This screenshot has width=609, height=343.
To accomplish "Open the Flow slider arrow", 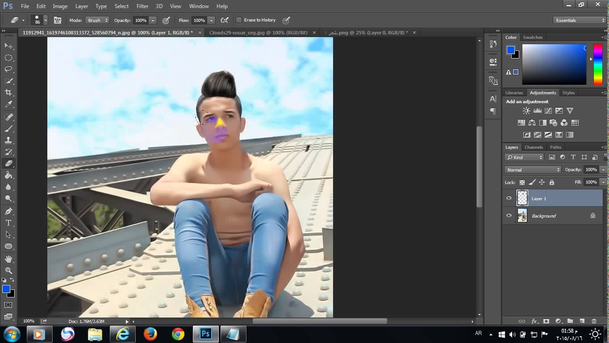I will (211, 20).
